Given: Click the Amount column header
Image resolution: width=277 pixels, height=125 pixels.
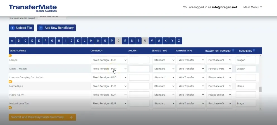Looking at the screenshot, I should click(133, 51).
